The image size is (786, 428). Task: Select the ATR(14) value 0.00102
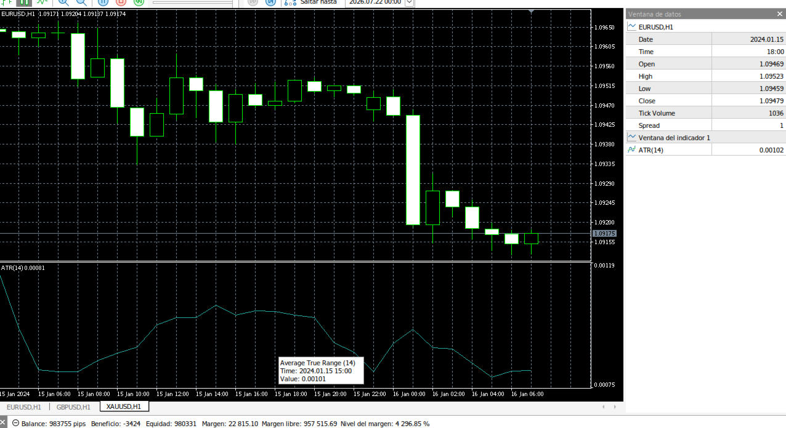(x=771, y=150)
